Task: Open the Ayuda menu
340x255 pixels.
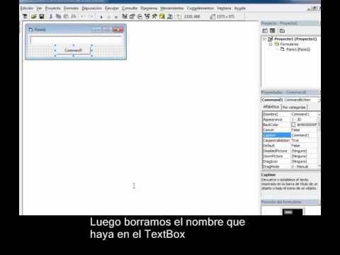Action: (240, 8)
